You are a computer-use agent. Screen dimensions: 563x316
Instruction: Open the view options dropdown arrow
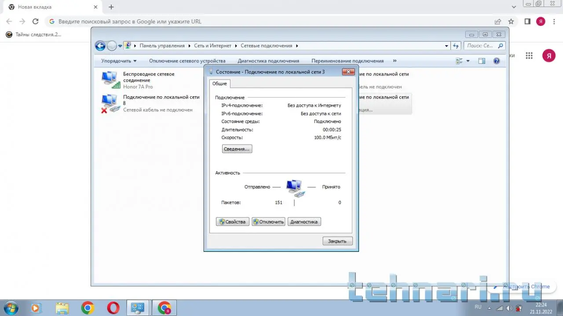tap(468, 61)
